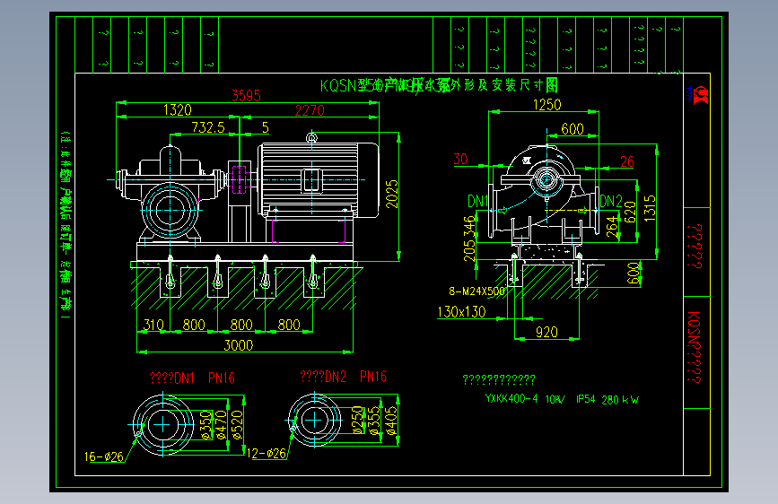The image size is (778, 504).
Task: Click the red logo in title block
Action: [x=701, y=94]
